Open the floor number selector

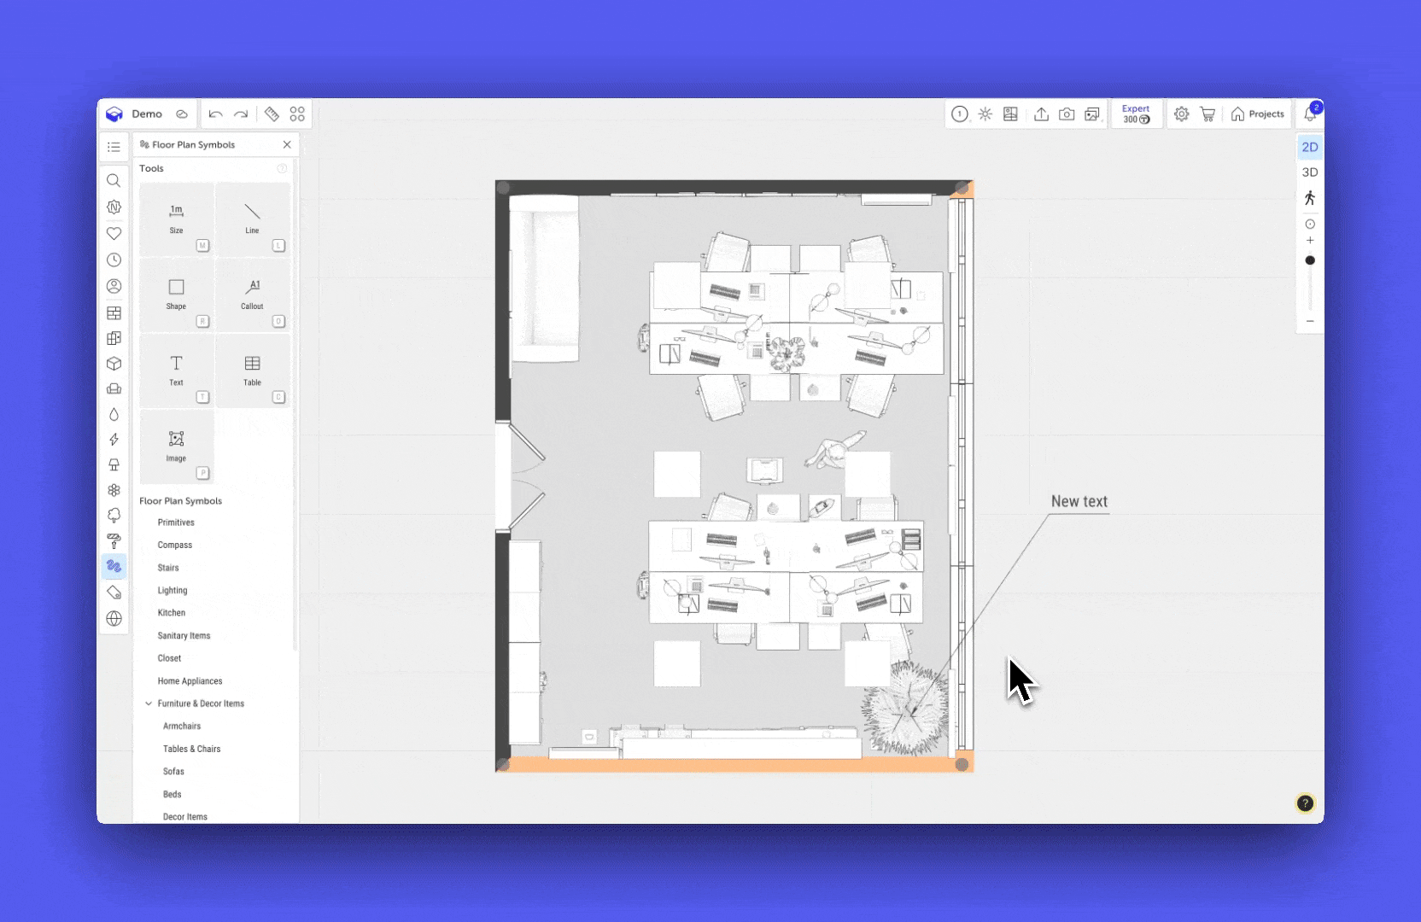[960, 114]
